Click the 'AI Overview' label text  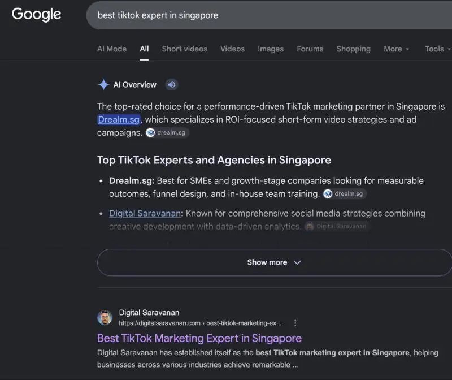134,85
